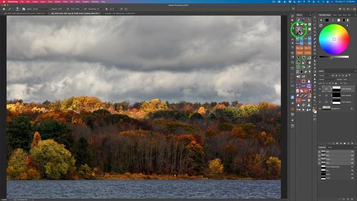Click the brightness slider handle under wheel
Viewport: 357px width, 201px height.
pos(331,58)
